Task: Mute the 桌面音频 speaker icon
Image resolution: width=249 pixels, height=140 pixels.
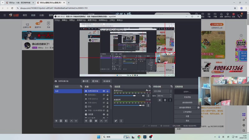Action: (x=143, y=105)
